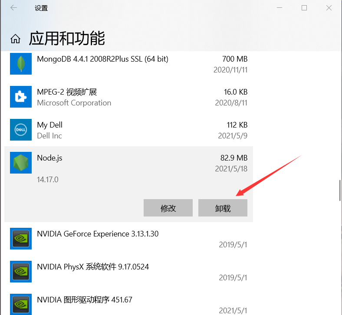Click the 2021/5/18 install date
Image resolution: width=342 pixels, height=315 pixels.
click(x=231, y=169)
